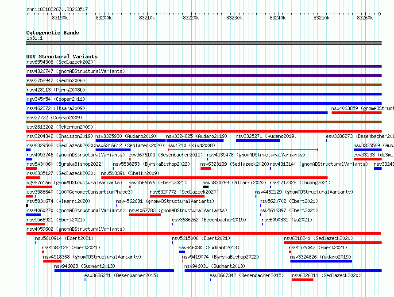Open the esv2613202 (McKernan2009) label
This screenshot has height=297, width=394.
tap(60, 127)
